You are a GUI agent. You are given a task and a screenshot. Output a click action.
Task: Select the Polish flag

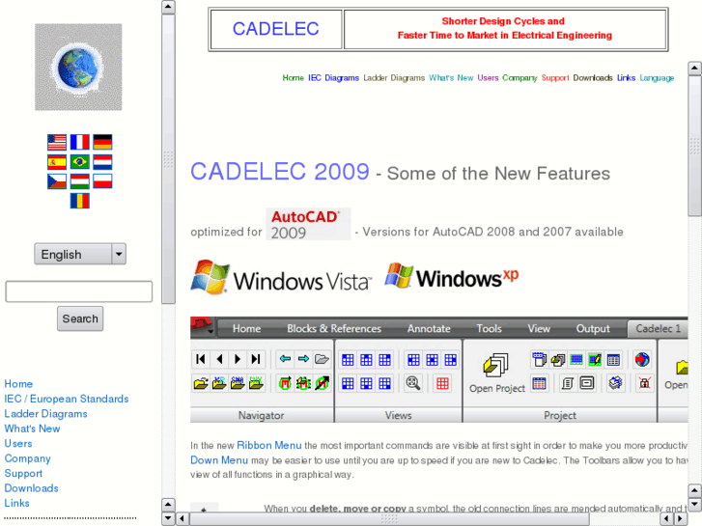click(x=102, y=181)
